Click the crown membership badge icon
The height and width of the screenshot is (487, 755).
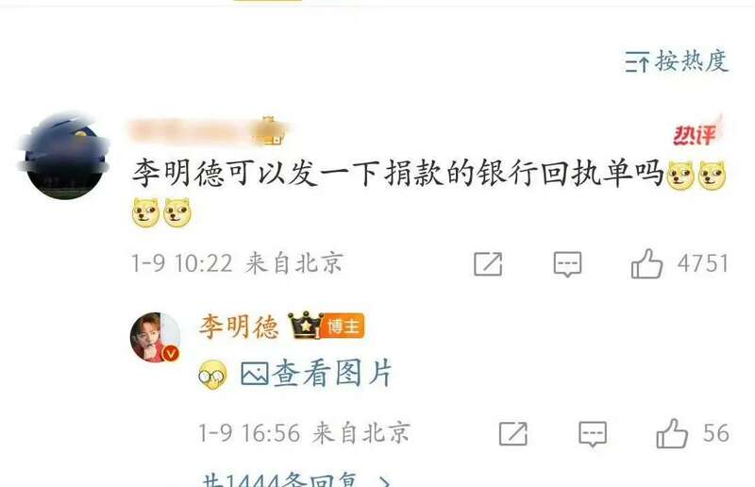pyautogui.click(x=305, y=325)
